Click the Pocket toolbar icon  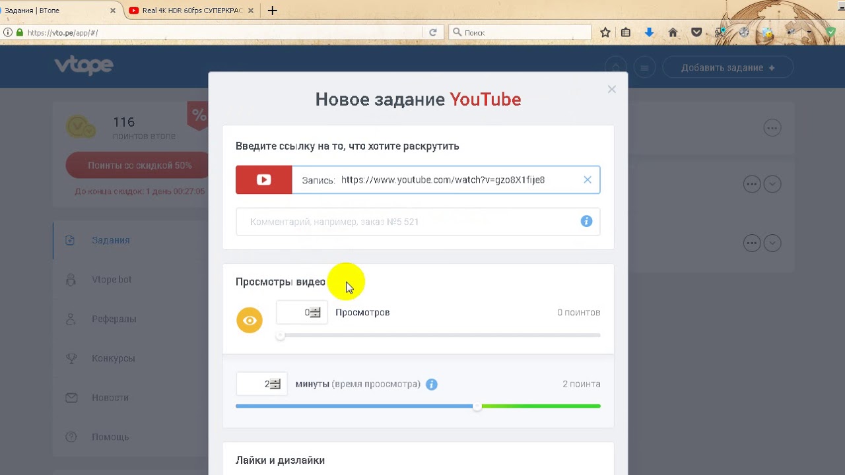pyautogui.click(x=696, y=32)
